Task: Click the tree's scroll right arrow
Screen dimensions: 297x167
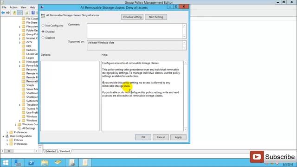Action: click(36, 151)
